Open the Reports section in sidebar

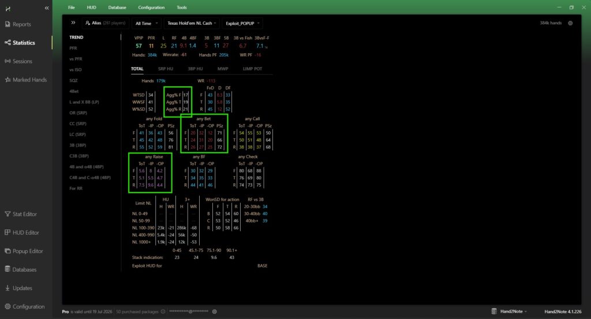click(21, 24)
